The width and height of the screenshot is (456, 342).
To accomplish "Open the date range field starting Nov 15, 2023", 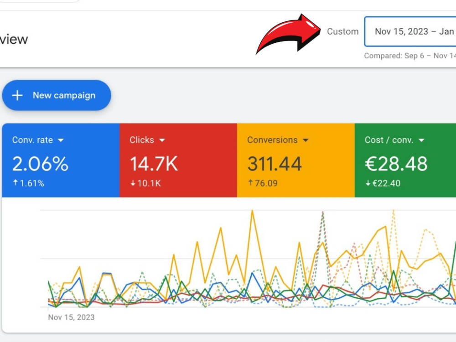I will click(410, 31).
